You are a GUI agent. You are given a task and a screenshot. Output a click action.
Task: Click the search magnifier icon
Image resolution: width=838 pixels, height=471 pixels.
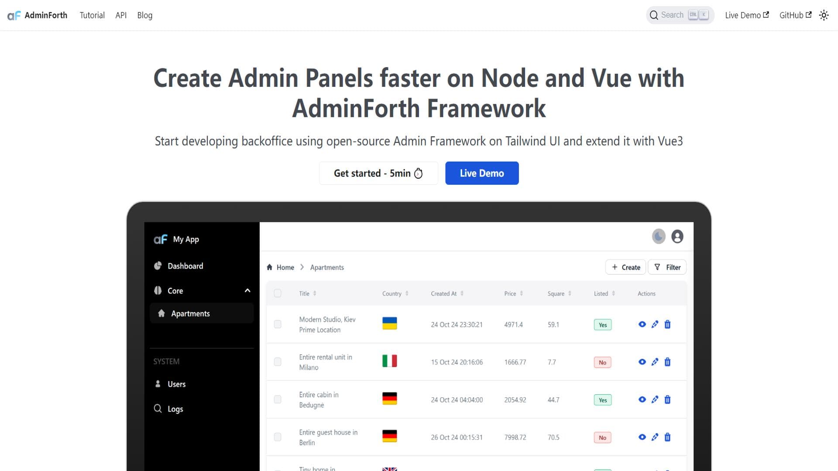653,15
